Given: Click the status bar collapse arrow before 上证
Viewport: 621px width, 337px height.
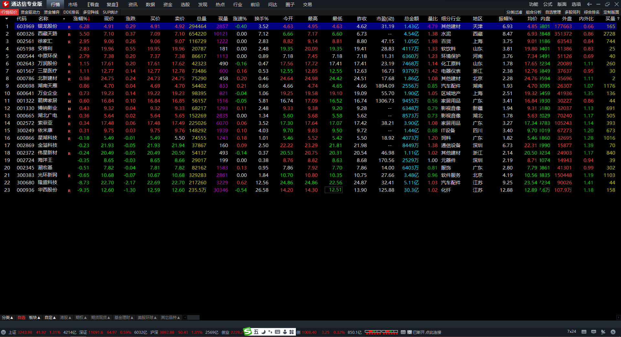Looking at the screenshot, I should [3, 332].
